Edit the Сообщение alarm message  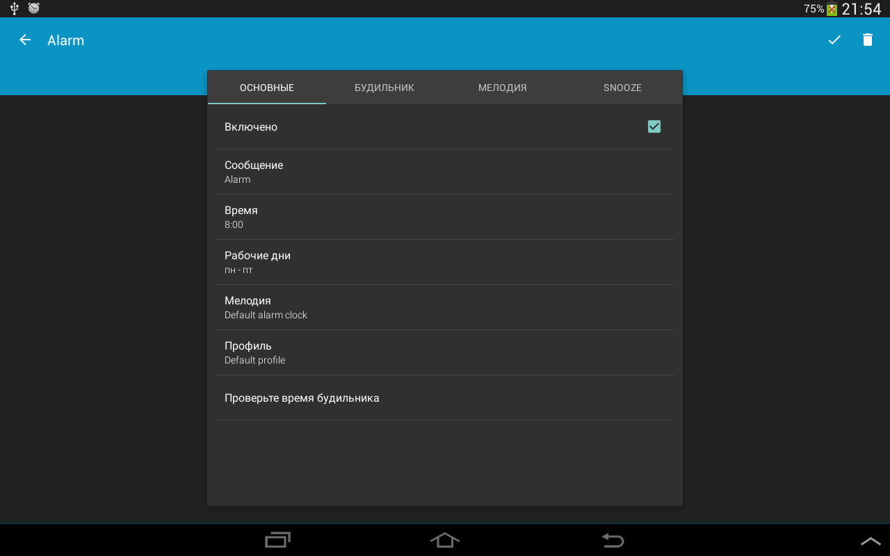(x=445, y=172)
